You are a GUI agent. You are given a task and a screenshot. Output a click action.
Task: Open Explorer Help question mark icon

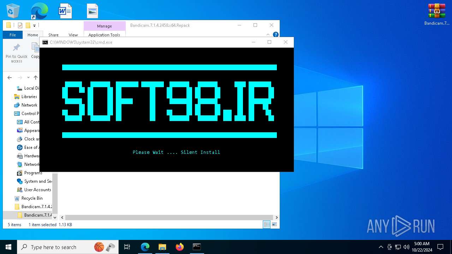tap(276, 35)
